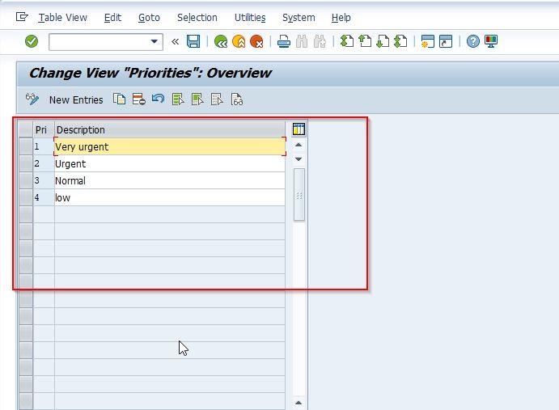The width and height of the screenshot is (559, 410).
Task: Click the 'Very urgent' description field
Action: click(170, 146)
